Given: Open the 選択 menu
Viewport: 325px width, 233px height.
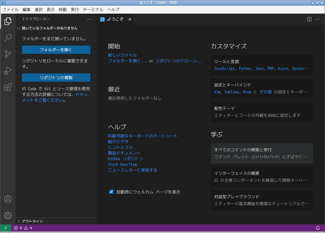Looking at the screenshot, I should click(x=39, y=9).
